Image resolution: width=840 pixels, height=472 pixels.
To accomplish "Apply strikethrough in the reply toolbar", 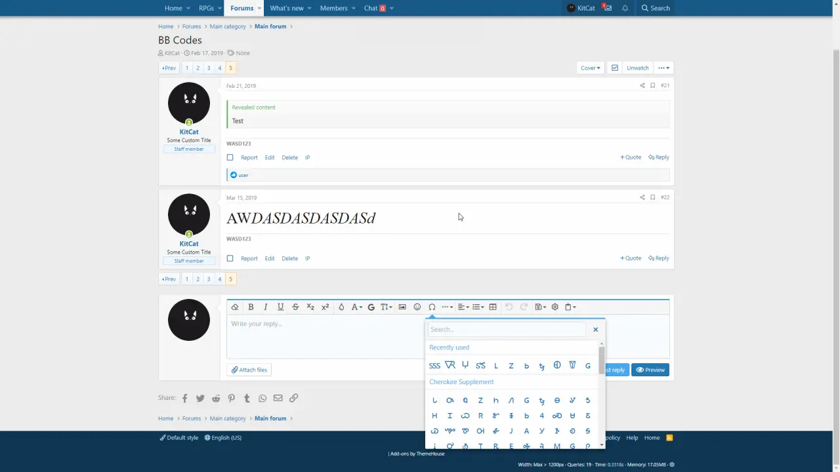I will pos(295,307).
